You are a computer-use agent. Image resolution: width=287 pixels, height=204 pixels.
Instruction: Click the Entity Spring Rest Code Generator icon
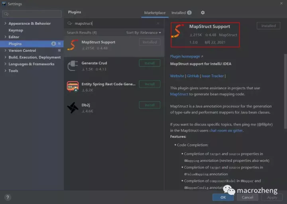(x=73, y=87)
